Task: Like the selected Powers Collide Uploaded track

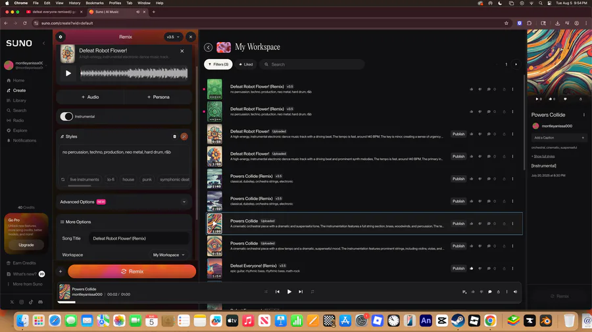Action: 471,224
